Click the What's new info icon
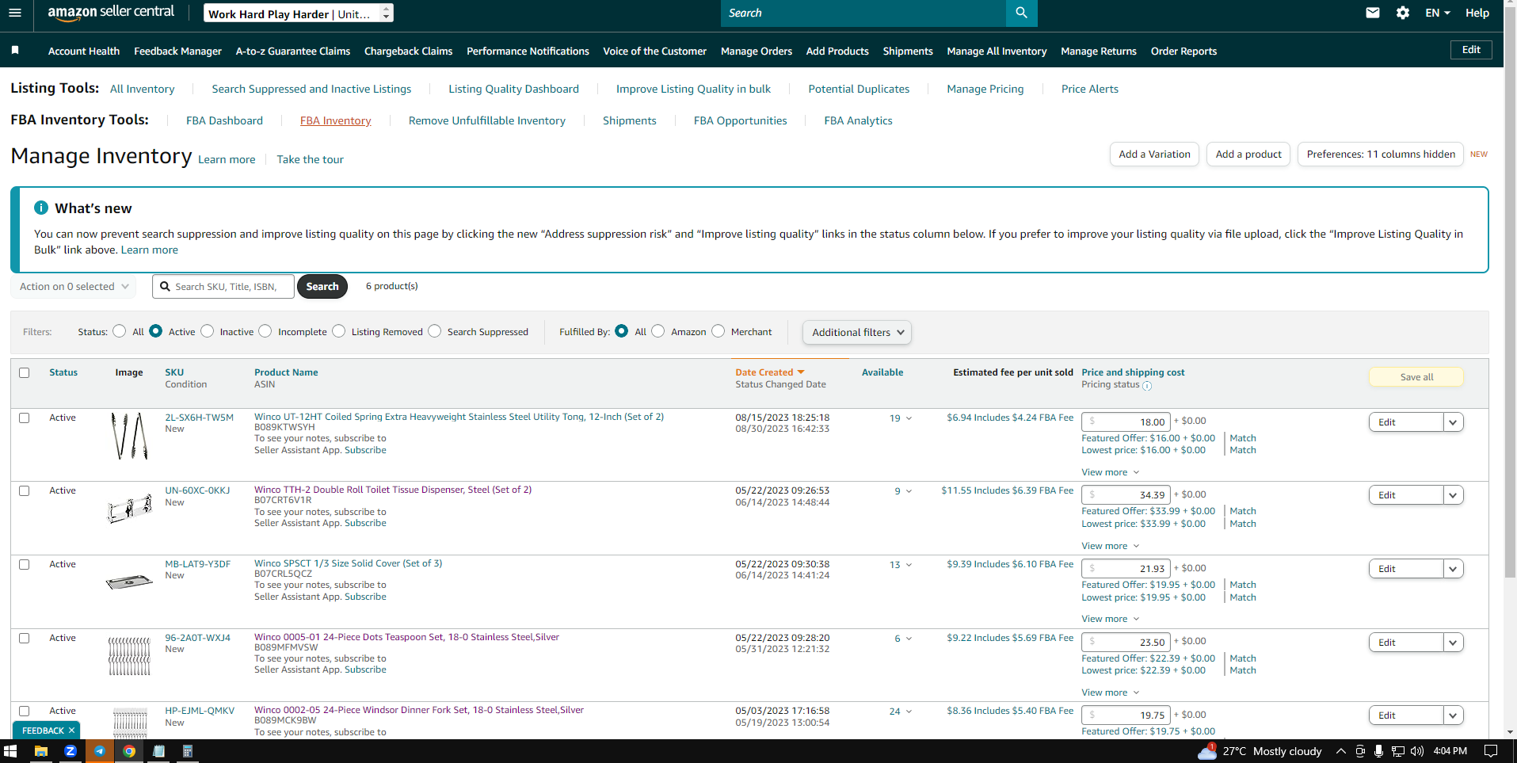The height and width of the screenshot is (763, 1517). (41, 208)
